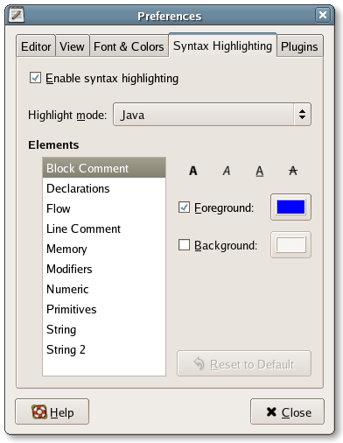Screen dimensions: 343x443
Task: Open the Background color swatch button
Action: pyautogui.click(x=290, y=245)
